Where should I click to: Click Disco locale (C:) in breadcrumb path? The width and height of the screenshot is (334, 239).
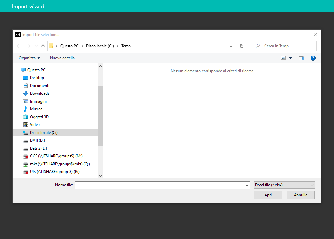[100, 46]
